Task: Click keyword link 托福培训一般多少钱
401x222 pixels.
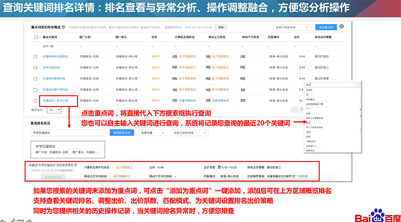Action: 55,100
